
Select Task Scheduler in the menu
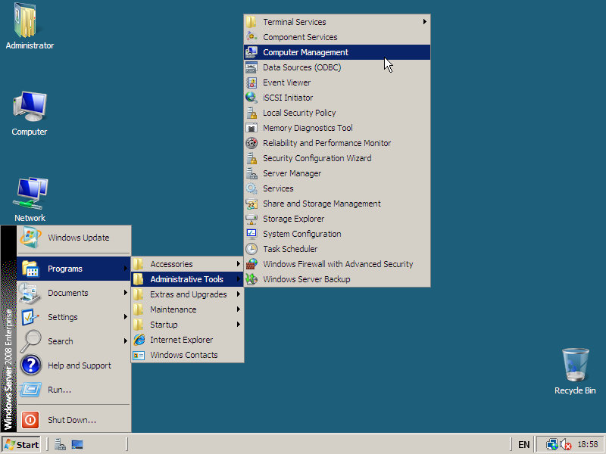pos(289,249)
